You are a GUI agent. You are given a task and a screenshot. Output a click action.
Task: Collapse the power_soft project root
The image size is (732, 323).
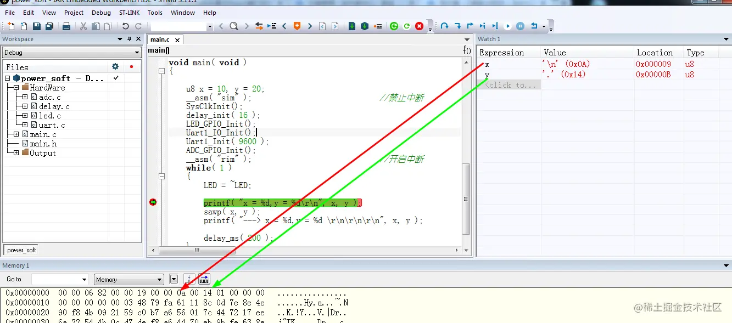(x=8, y=78)
